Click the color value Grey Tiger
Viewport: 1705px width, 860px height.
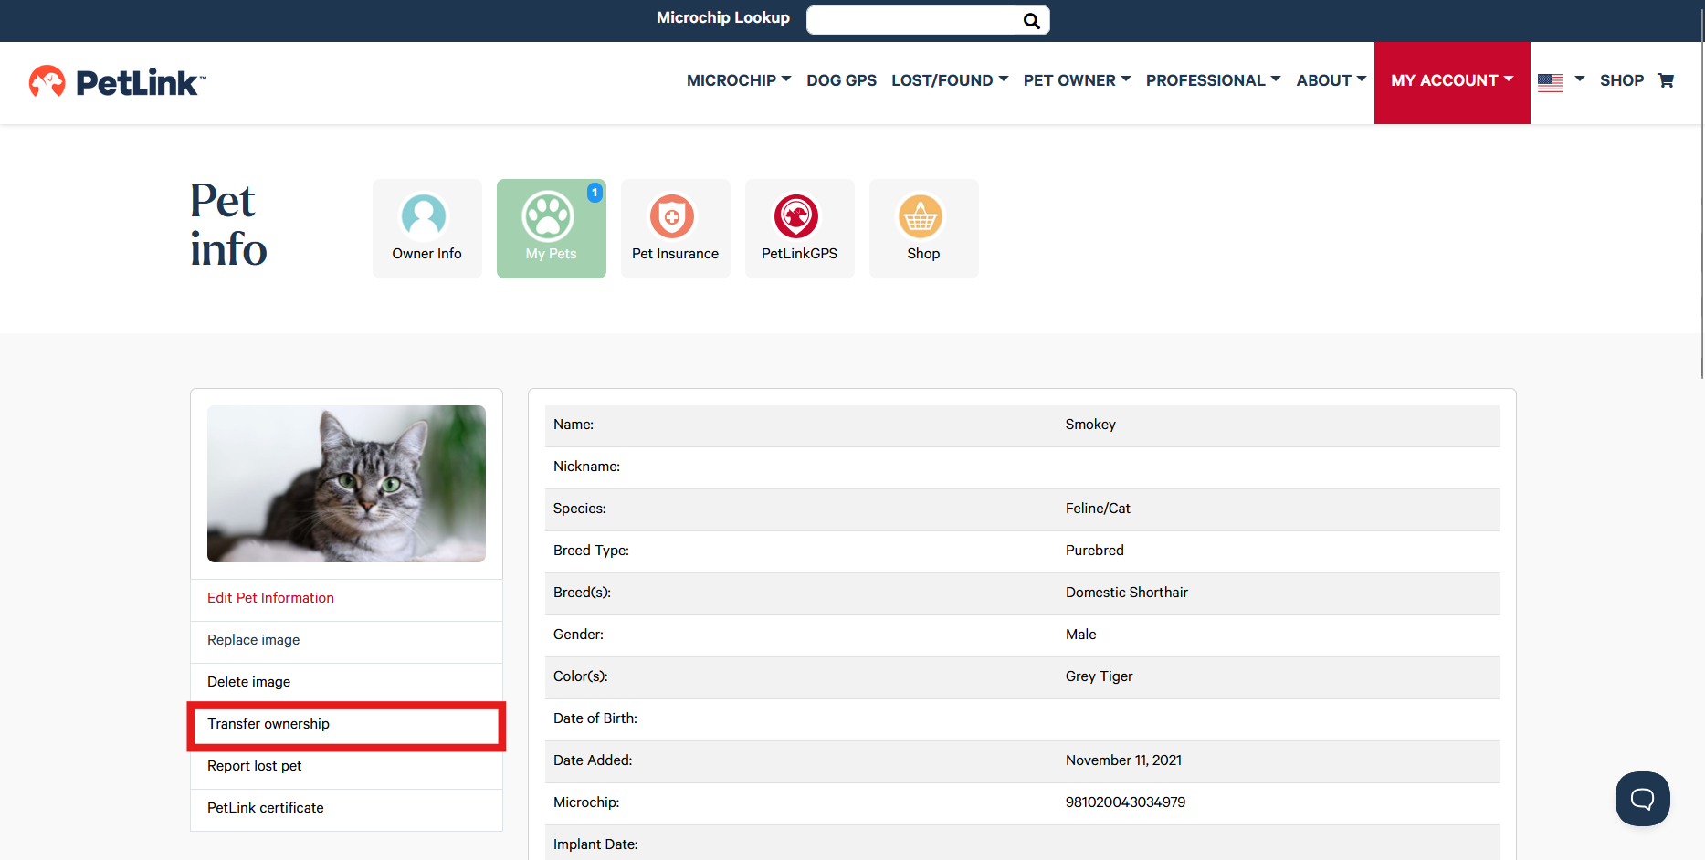pyautogui.click(x=1100, y=676)
